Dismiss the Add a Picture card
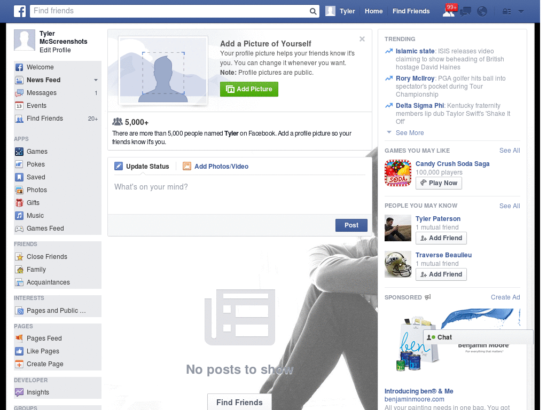Screen dimensions: 547x410 pyautogui.click(x=362, y=39)
